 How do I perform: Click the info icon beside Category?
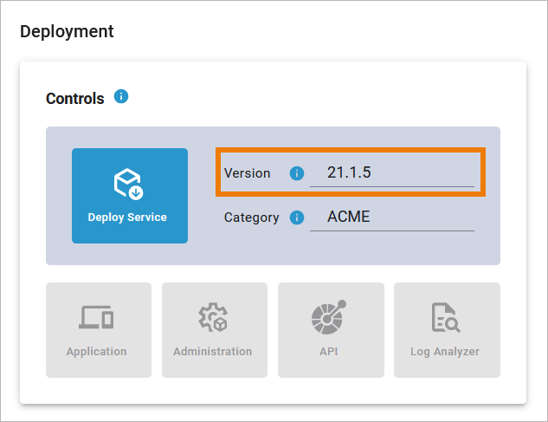(297, 217)
